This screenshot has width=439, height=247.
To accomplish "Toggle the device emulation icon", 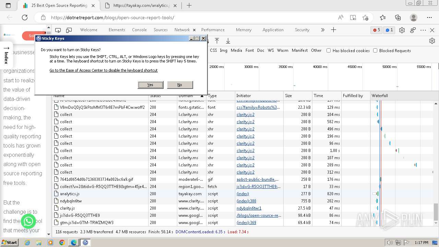I will coord(69,30).
